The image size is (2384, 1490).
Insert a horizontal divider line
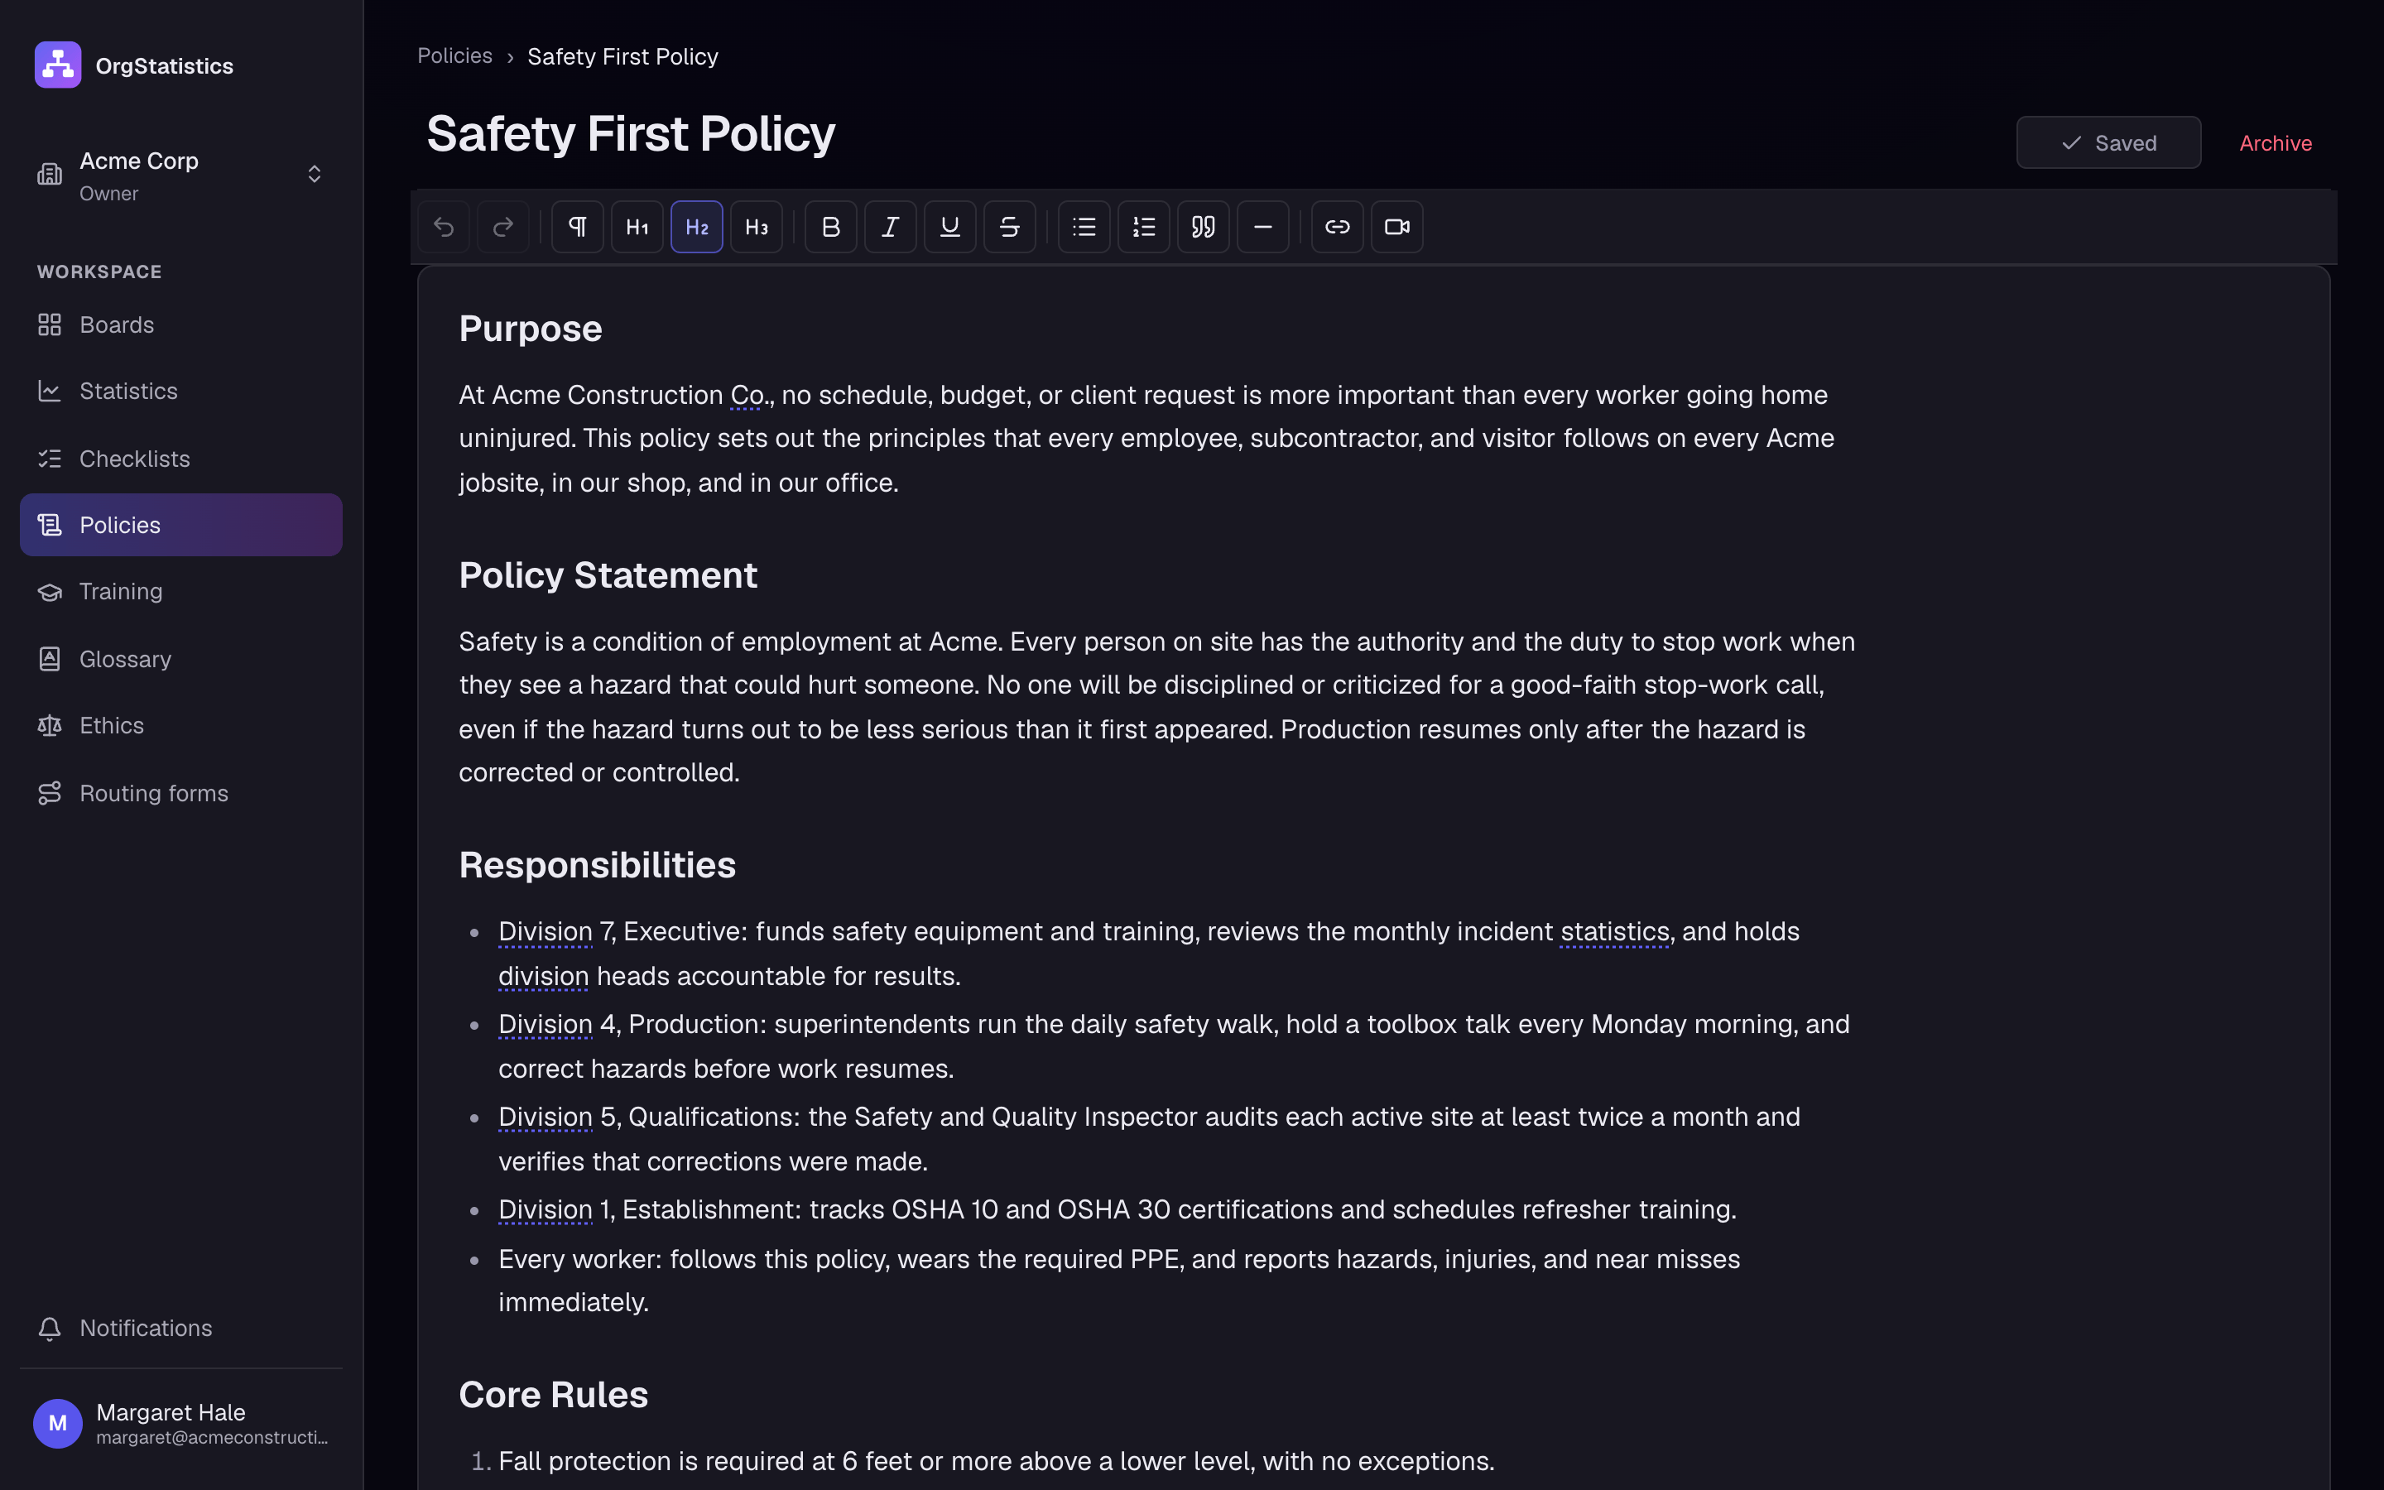(1263, 227)
